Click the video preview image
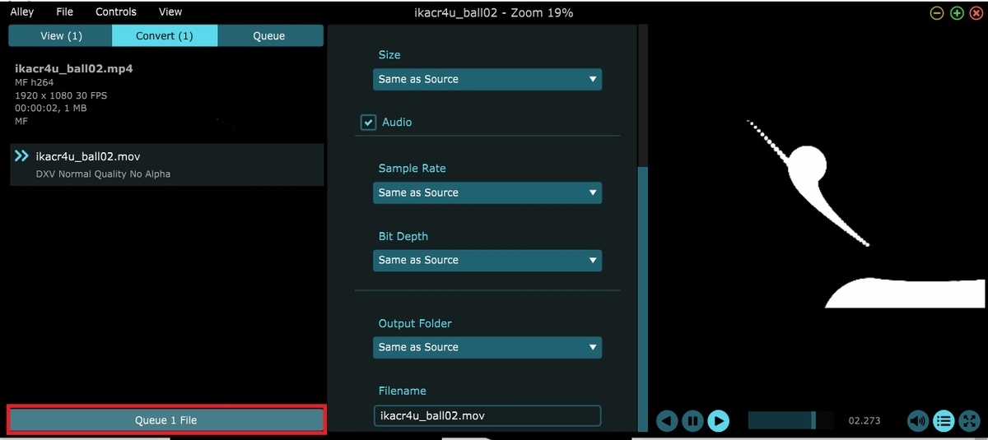 point(819,214)
